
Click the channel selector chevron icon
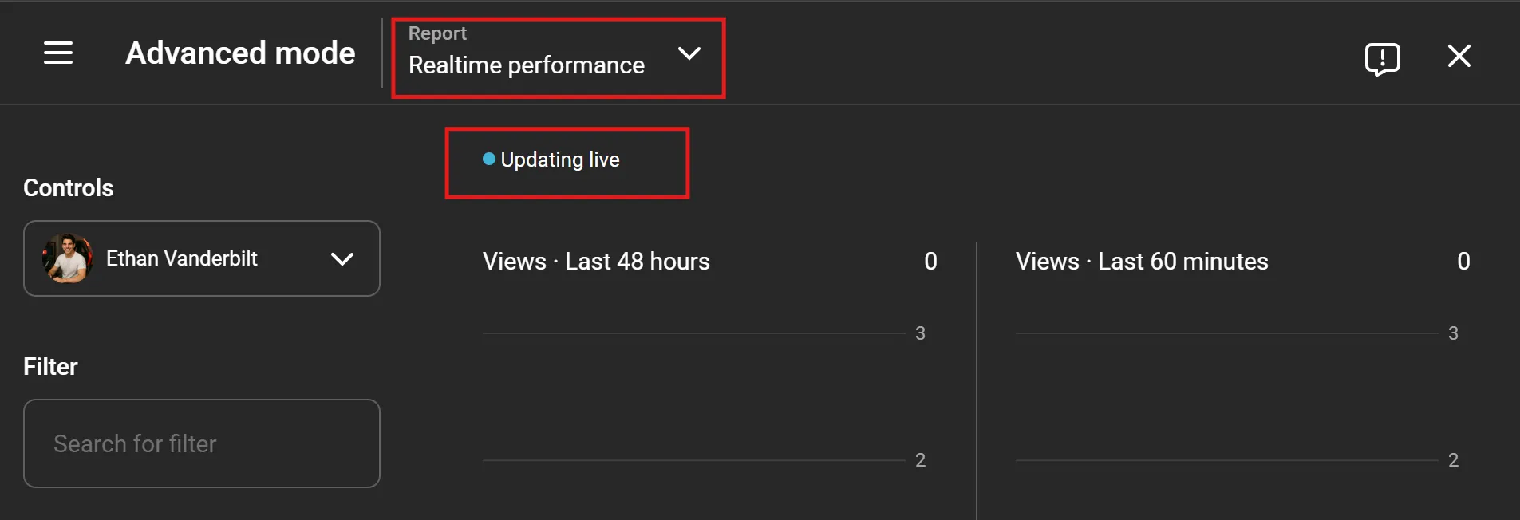point(342,258)
